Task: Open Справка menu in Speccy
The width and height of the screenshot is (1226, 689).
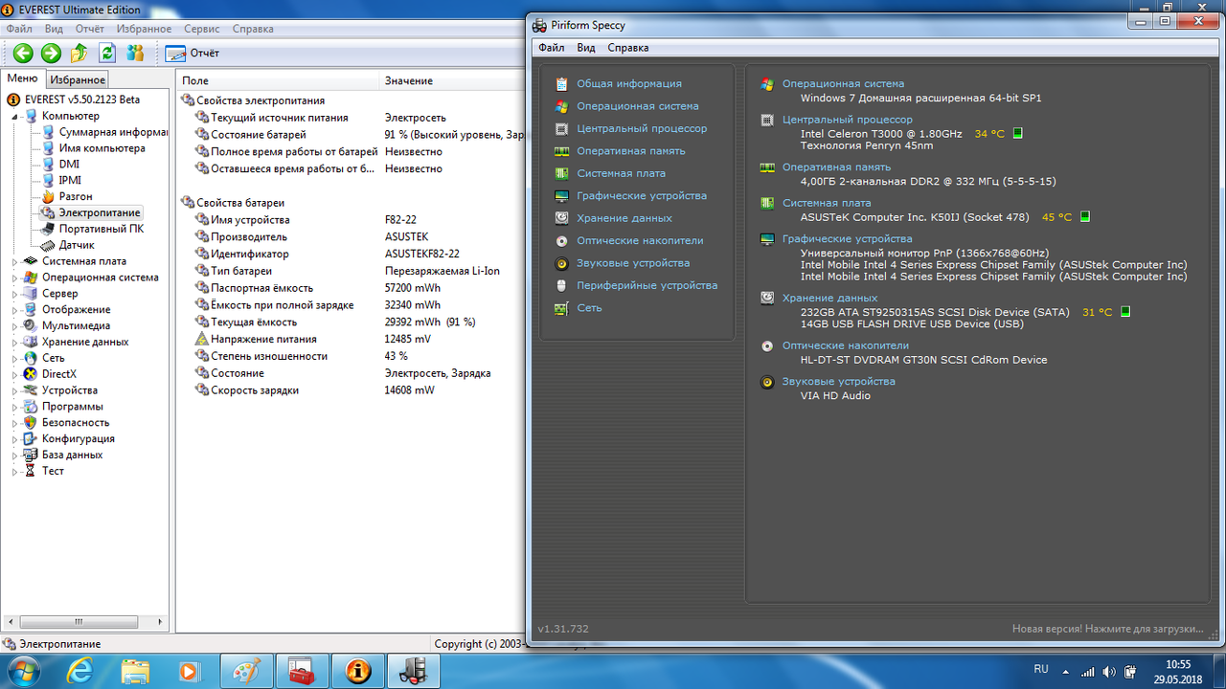Action: [628, 48]
